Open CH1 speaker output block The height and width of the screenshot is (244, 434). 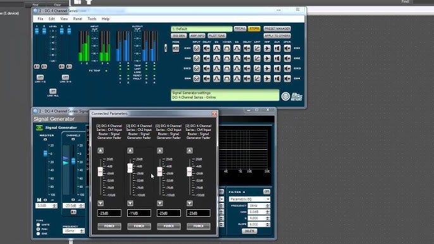tap(287, 48)
